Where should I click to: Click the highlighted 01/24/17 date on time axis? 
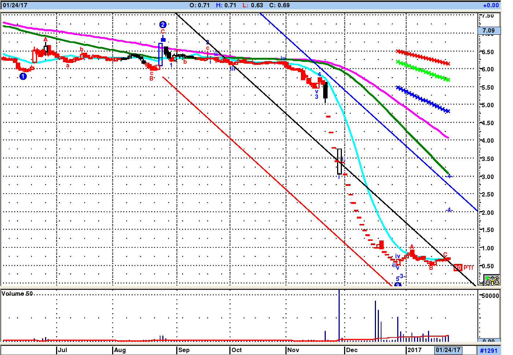click(x=448, y=350)
